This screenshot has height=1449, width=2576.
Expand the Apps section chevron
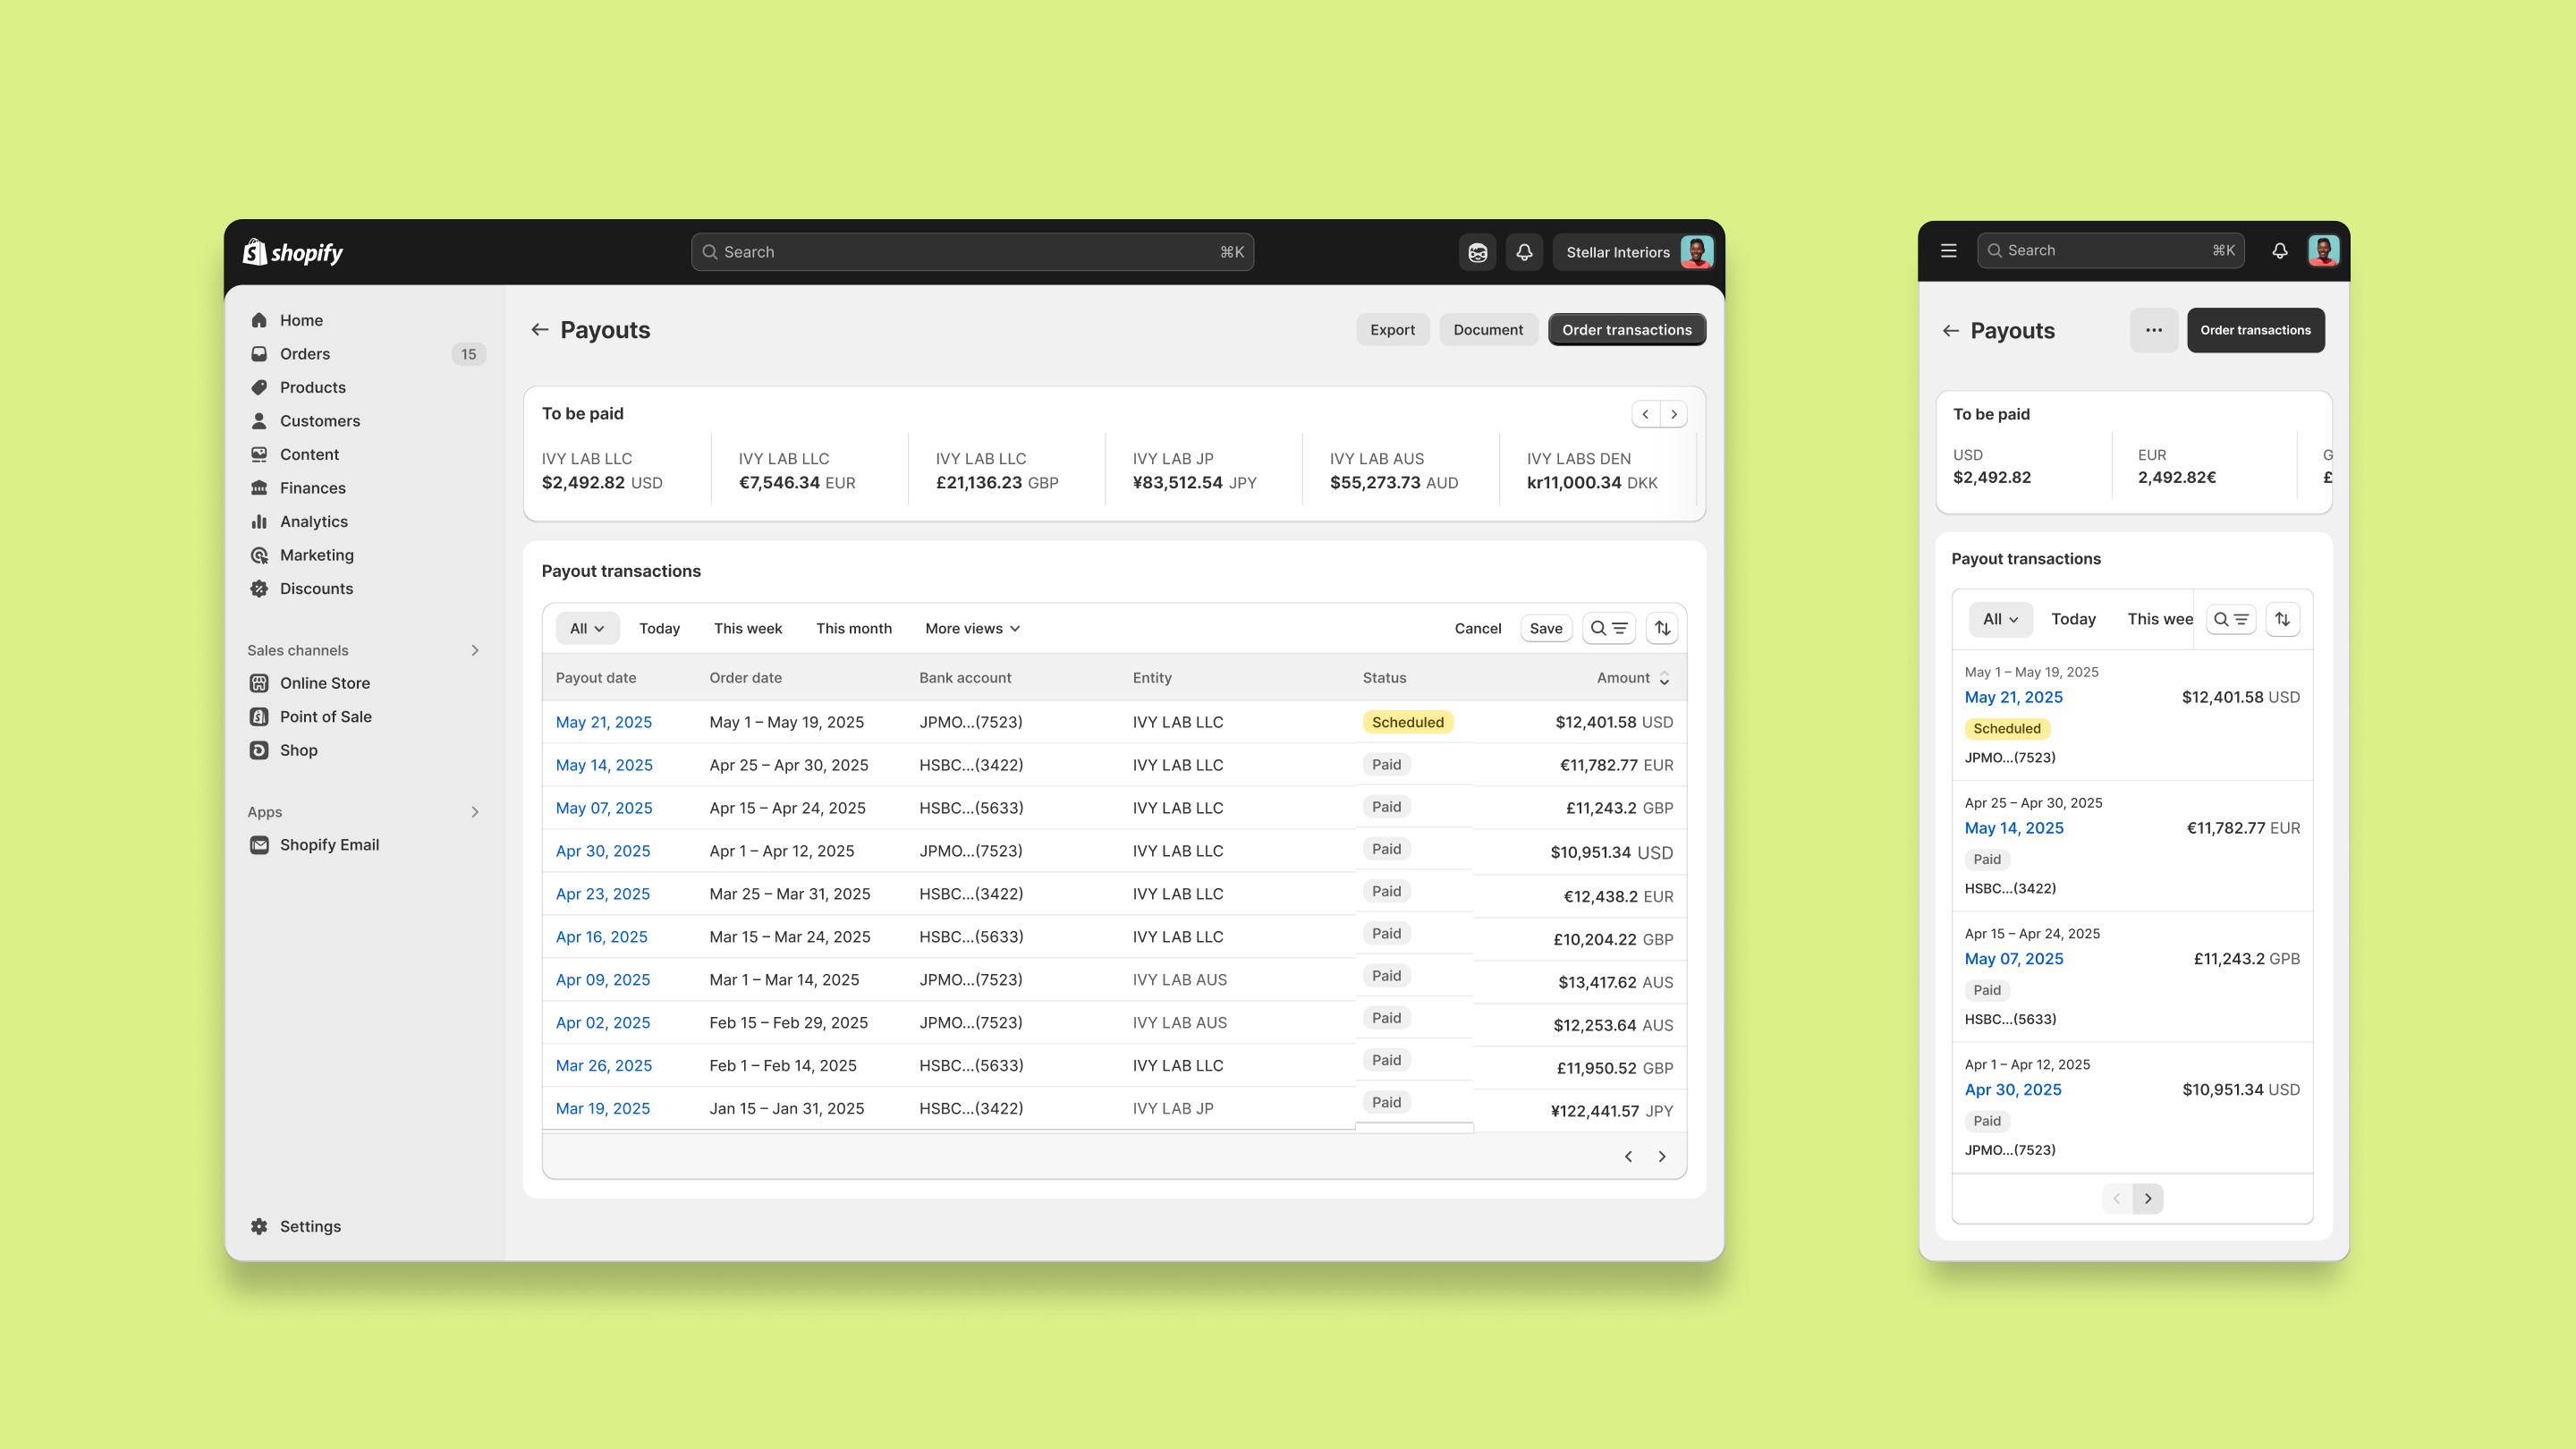tap(475, 812)
